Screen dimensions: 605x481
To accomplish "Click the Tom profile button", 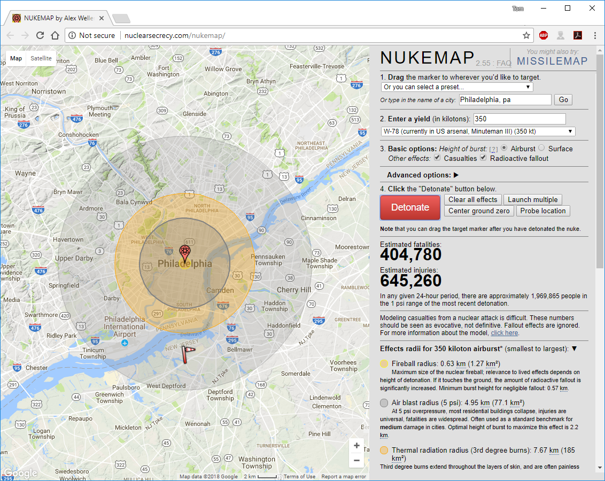I will click(x=518, y=9).
